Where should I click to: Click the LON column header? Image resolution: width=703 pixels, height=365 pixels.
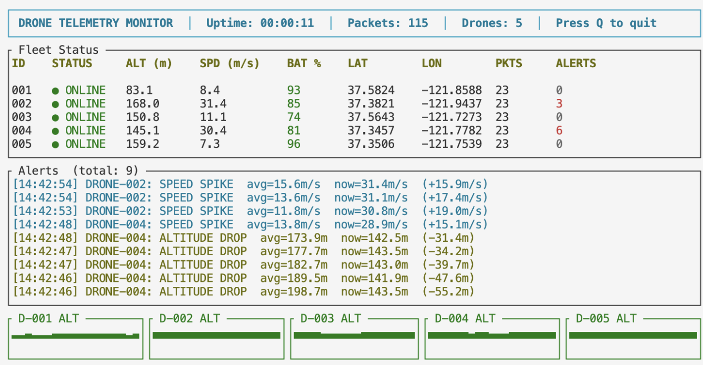coord(432,63)
